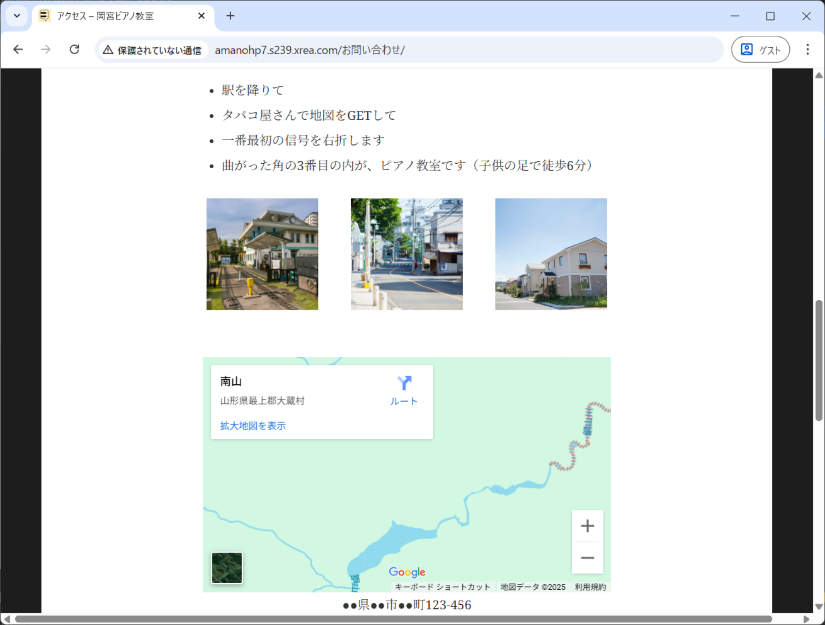
Task: Reload the current page
Action: pyautogui.click(x=74, y=50)
